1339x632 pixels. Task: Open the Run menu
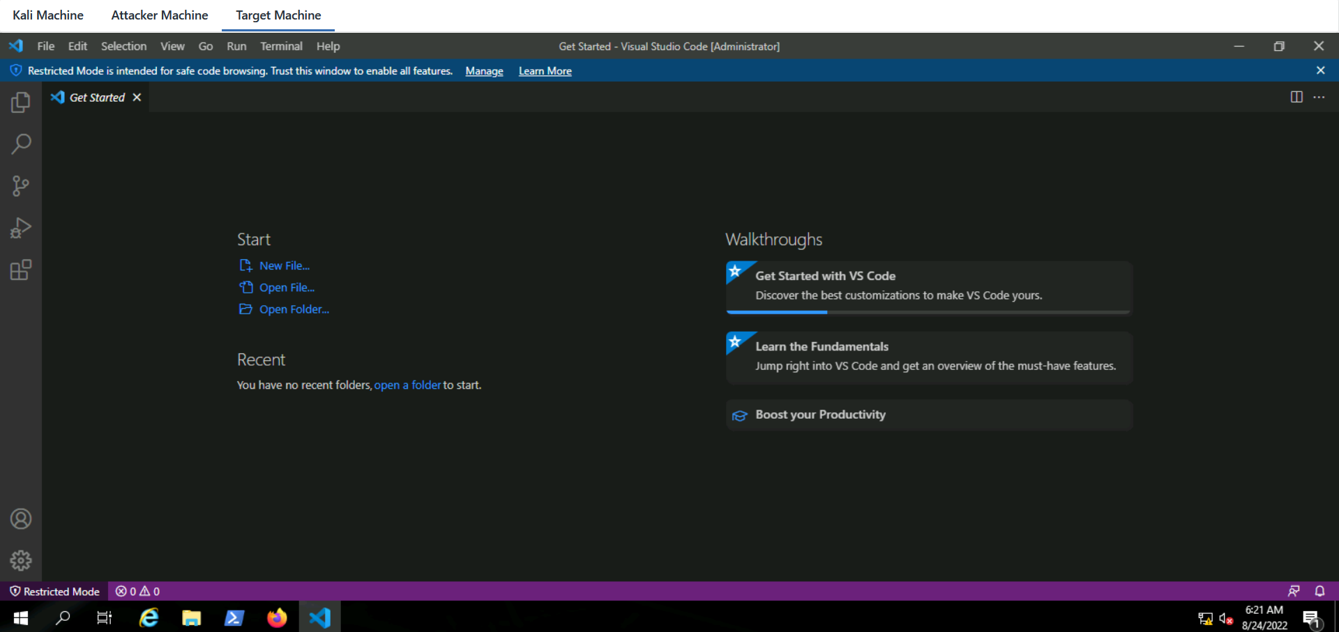coord(236,46)
